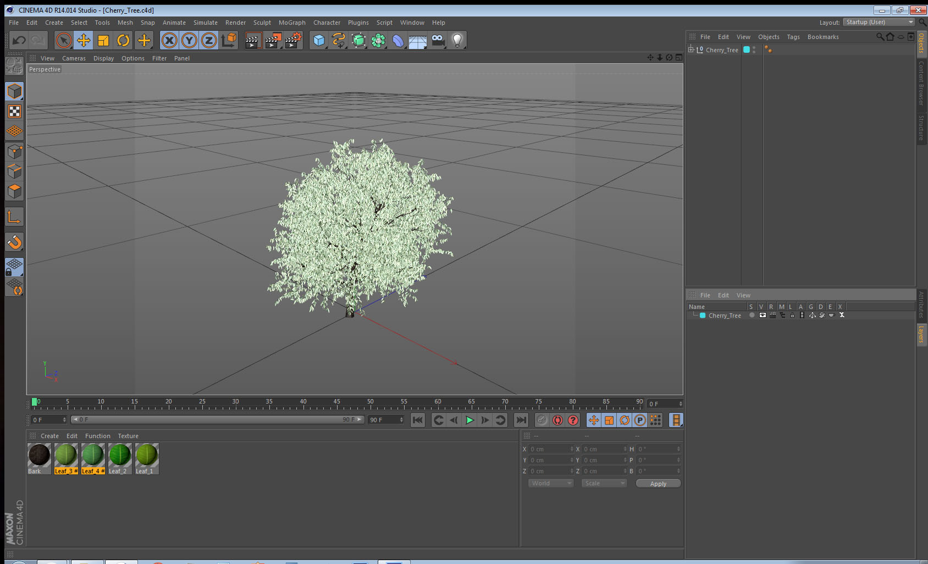Select the Live Selection tool
Image resolution: width=928 pixels, height=564 pixels.
64,40
